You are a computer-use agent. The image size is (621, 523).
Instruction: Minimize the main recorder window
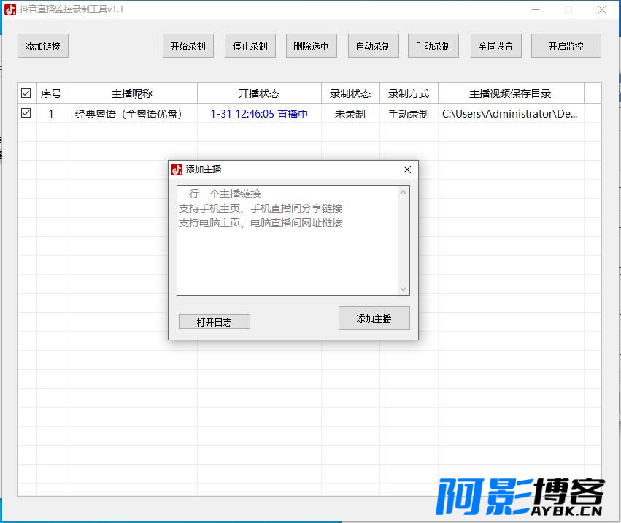pos(536,9)
